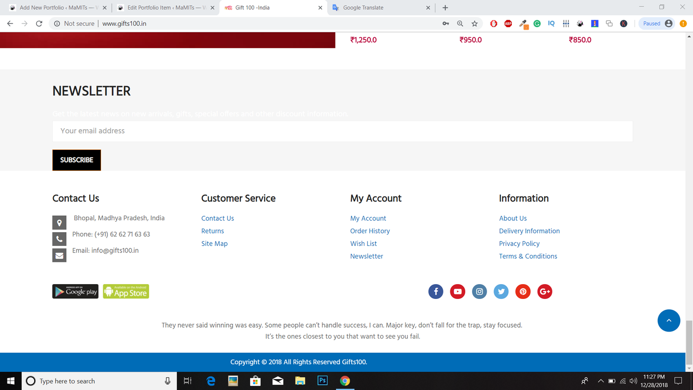Screen dimensions: 693x390
Task: Open the Order History link
Action: coord(370,231)
